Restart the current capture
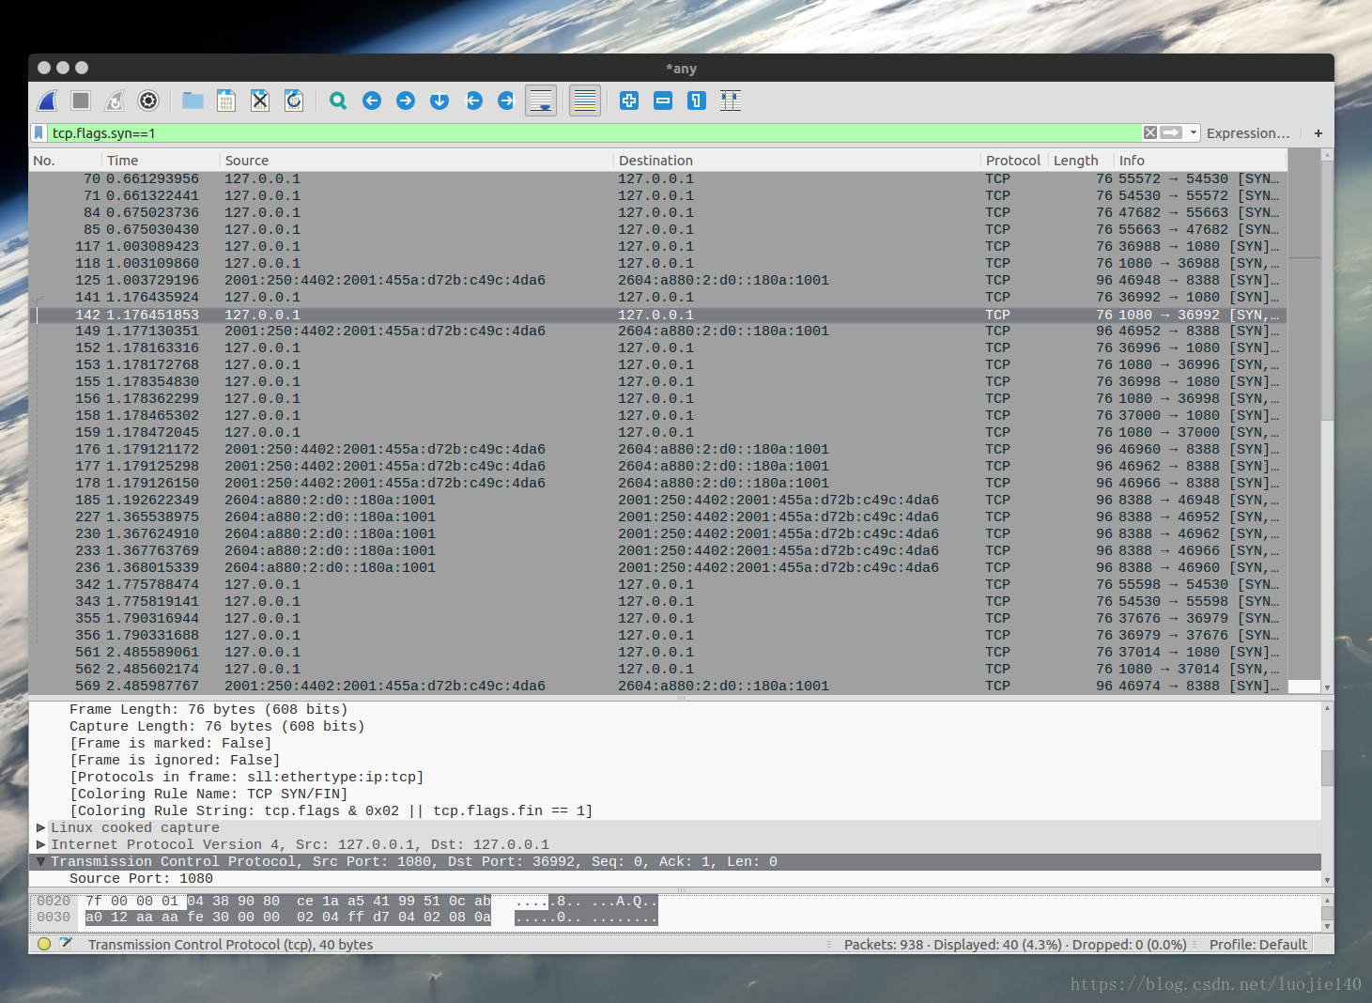The image size is (1372, 1003). point(115,100)
